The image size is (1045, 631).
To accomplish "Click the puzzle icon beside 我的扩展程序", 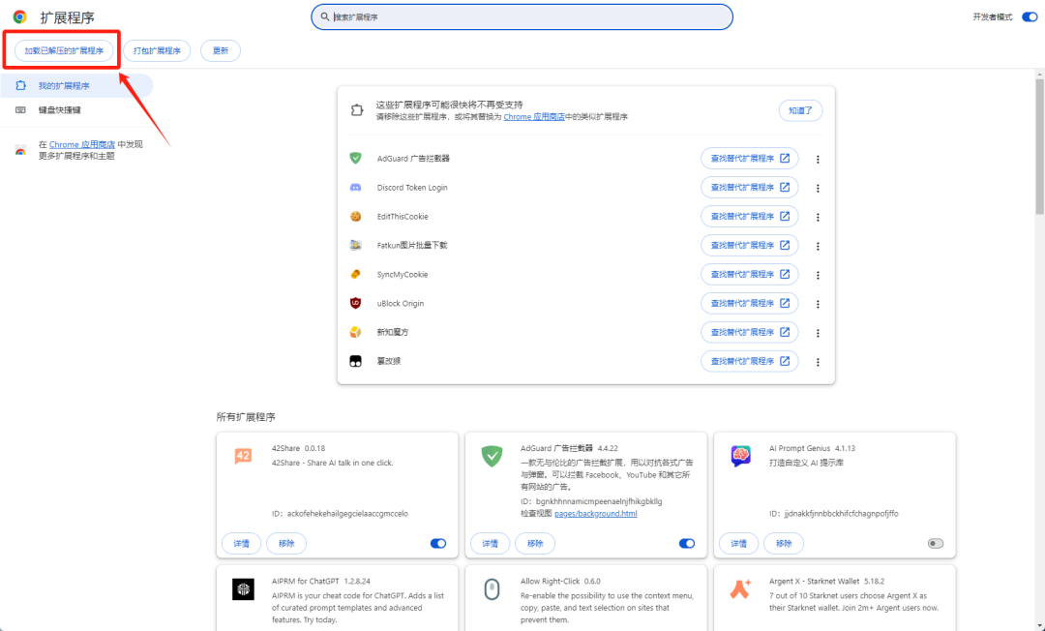I will [x=20, y=85].
